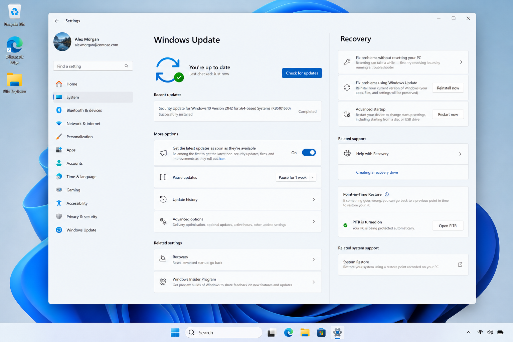Screen dimensions: 513x342
Task: Open Microsoft Edge desktop shortcut
Action: (x=15, y=50)
